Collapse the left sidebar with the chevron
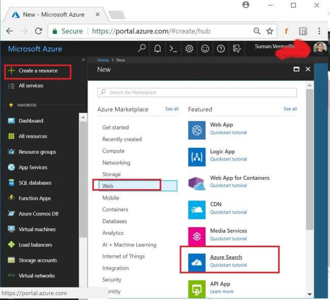This screenshot has width=330, height=300. click(x=83, y=60)
